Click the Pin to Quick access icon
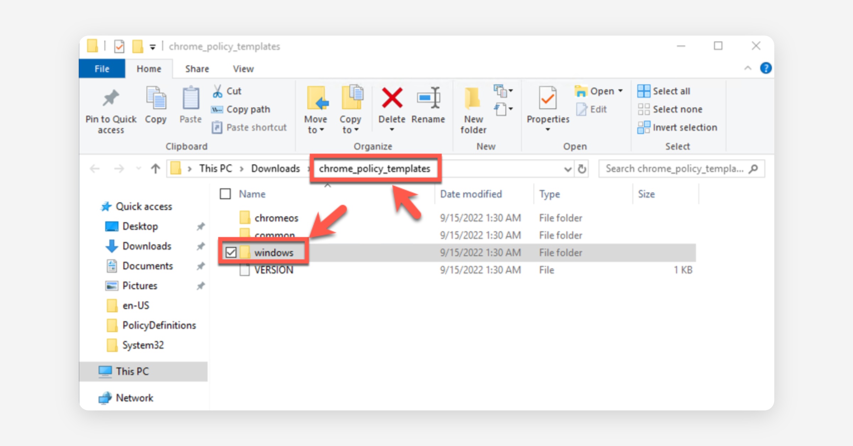Screen dimensions: 853x446 pyautogui.click(x=111, y=98)
